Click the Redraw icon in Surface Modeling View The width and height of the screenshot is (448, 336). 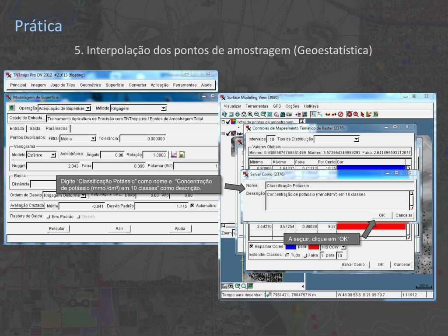[224, 114]
